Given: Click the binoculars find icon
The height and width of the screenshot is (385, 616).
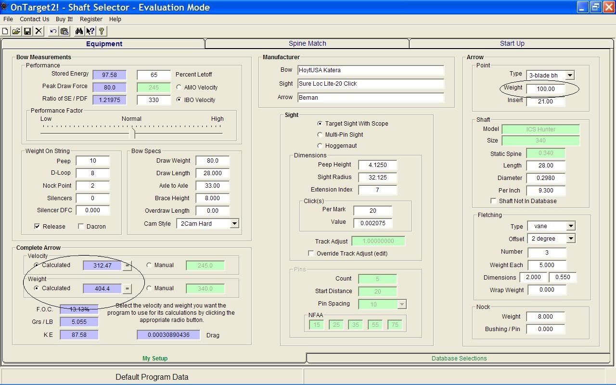Looking at the screenshot, I should click(x=79, y=31).
